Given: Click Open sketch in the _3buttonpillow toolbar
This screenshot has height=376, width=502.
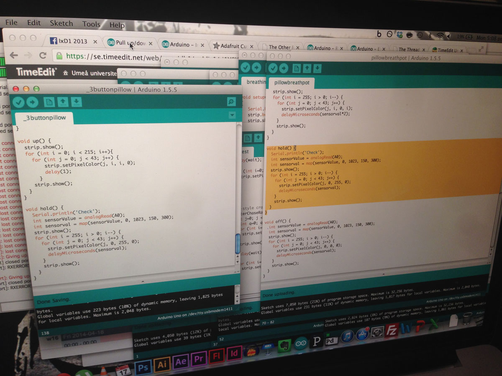Looking at the screenshot, I should [x=63, y=102].
